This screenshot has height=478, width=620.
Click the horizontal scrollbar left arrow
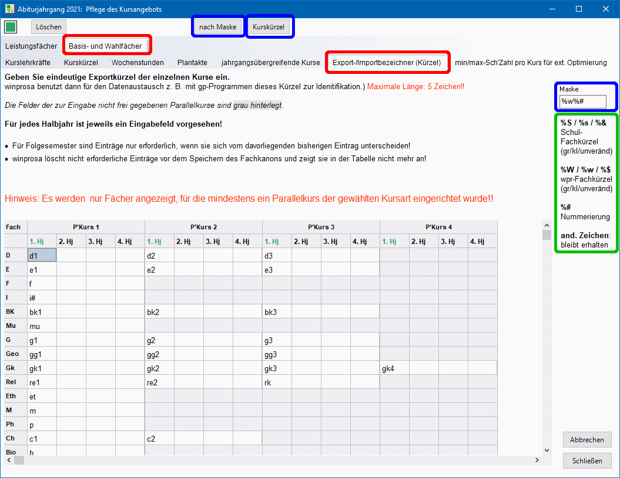8,460
